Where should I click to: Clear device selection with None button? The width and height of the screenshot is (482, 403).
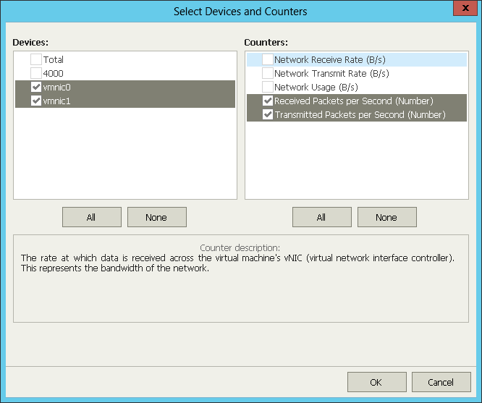(x=157, y=217)
